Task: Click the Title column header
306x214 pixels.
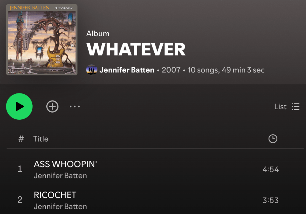Action: [41, 139]
